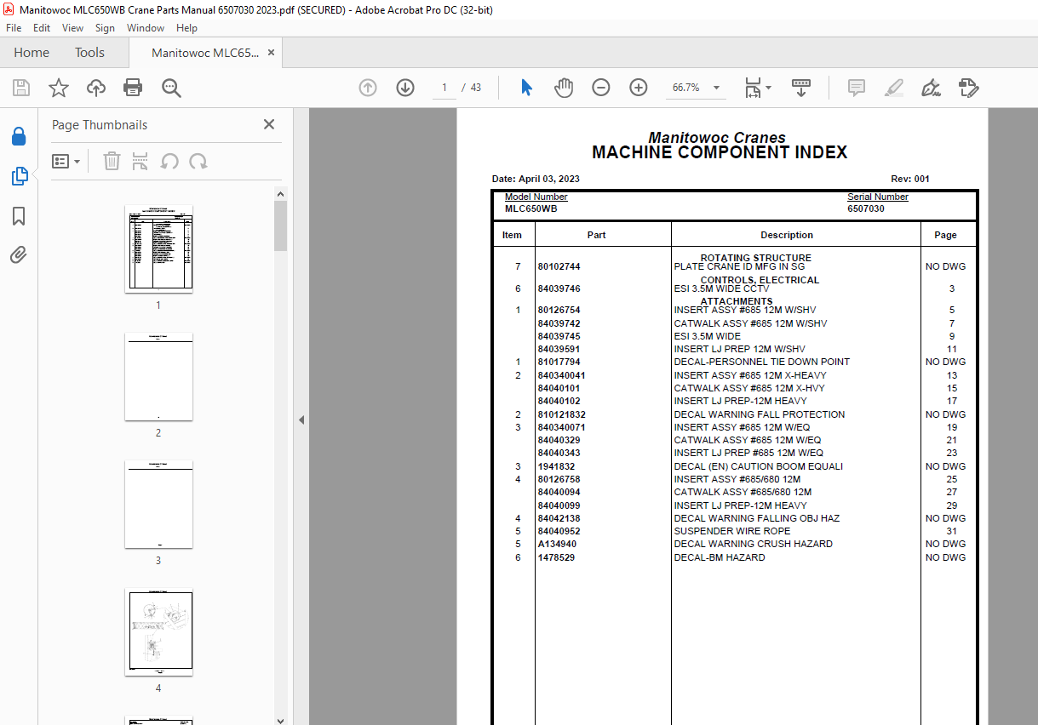Go to previous page arrow
The width and height of the screenshot is (1038, 725).
tap(368, 88)
